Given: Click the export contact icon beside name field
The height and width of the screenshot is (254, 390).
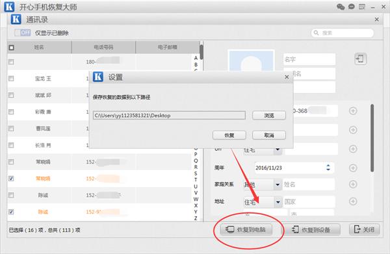Looking at the screenshot, I should 360,59.
